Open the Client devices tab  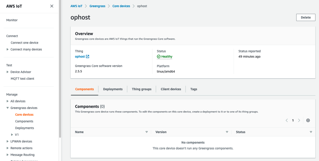(171, 89)
